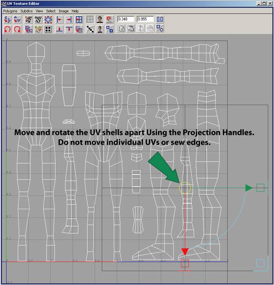Viewport: 274px width, 285px height.
Task: Toggle dim image using lower face icon
Action: click(100, 29)
